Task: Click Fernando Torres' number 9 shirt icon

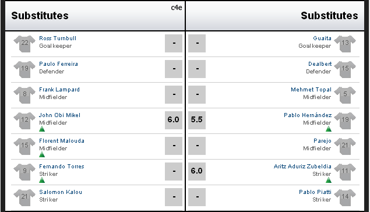Action: click(24, 172)
